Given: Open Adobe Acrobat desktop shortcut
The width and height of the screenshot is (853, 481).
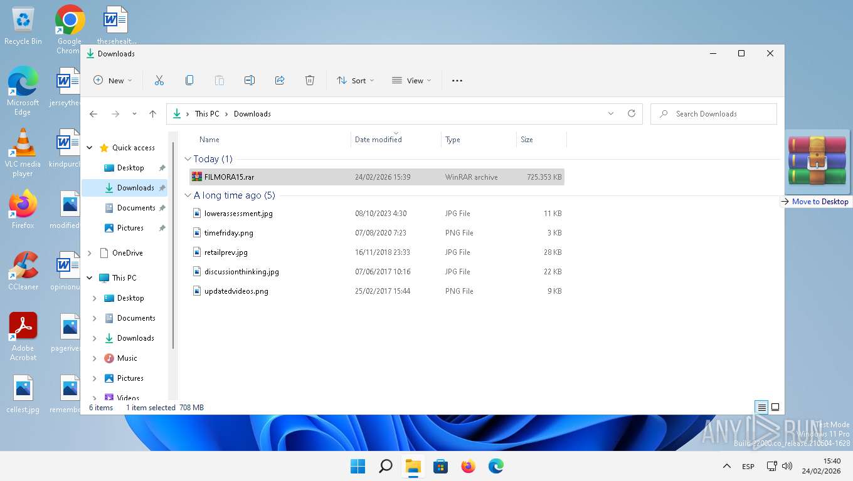Looking at the screenshot, I should click(23, 336).
